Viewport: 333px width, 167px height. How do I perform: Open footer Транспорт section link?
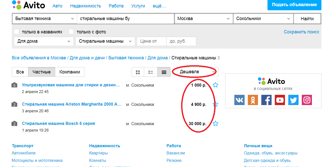pyautogui.click(x=23, y=146)
